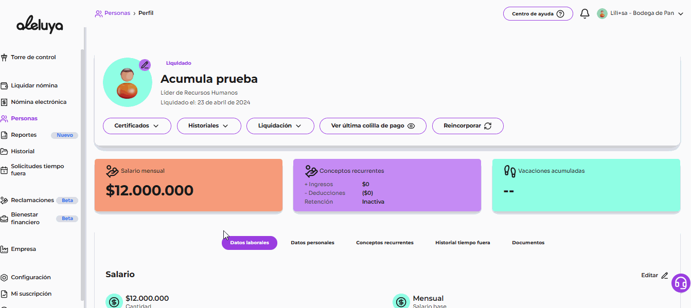
Task: Click the notifications bell icon
Action: (x=584, y=14)
